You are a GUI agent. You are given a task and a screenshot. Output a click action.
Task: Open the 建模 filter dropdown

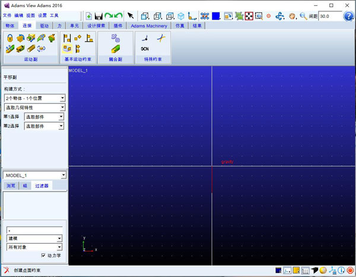[x=34, y=238]
